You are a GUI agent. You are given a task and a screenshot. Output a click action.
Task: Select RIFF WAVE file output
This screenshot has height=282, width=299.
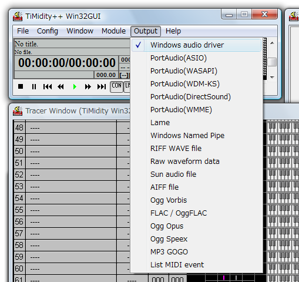196,149
